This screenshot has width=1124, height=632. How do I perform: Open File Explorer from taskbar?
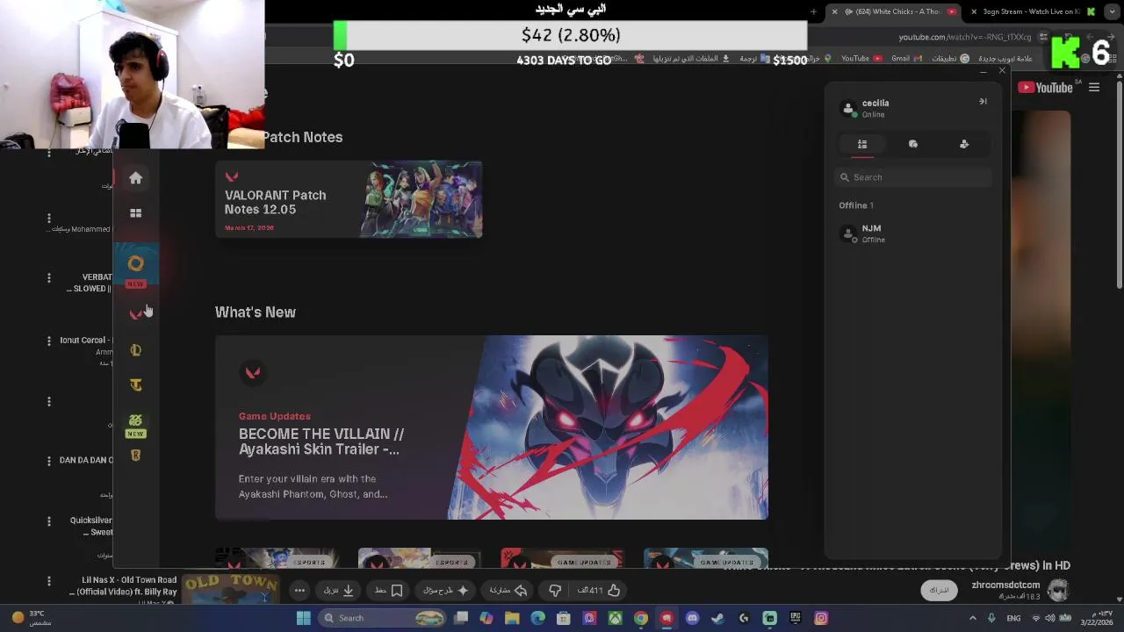click(x=512, y=618)
